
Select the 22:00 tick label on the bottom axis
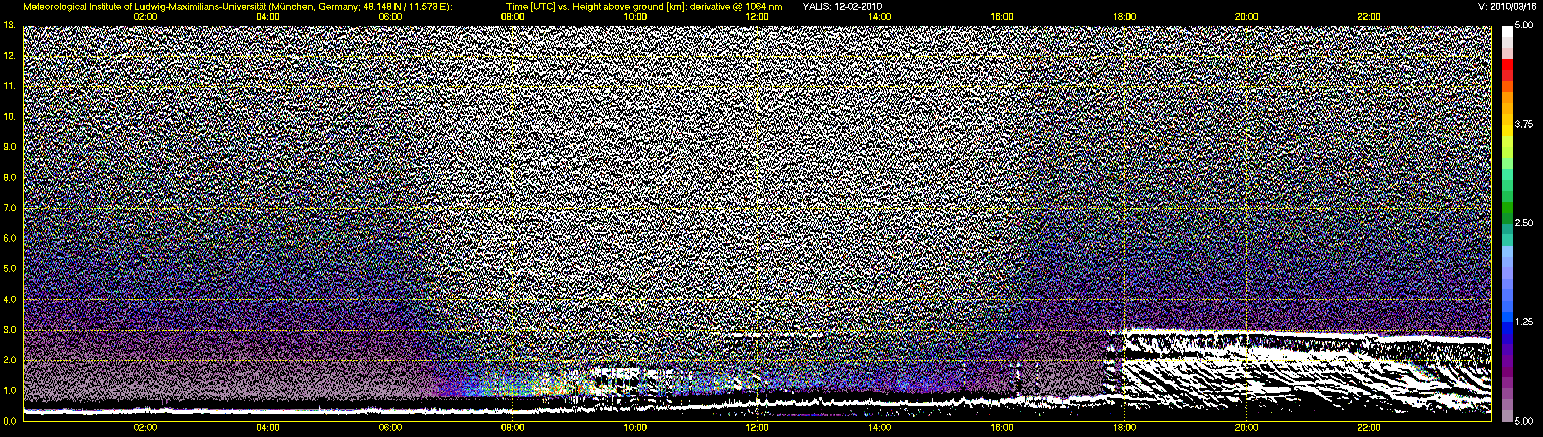[x=1369, y=428]
